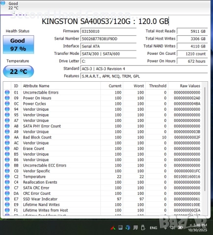Image resolution: width=213 pixels, height=235 pixels.
Task: Click the ID column header
Action: (x=16, y=86)
